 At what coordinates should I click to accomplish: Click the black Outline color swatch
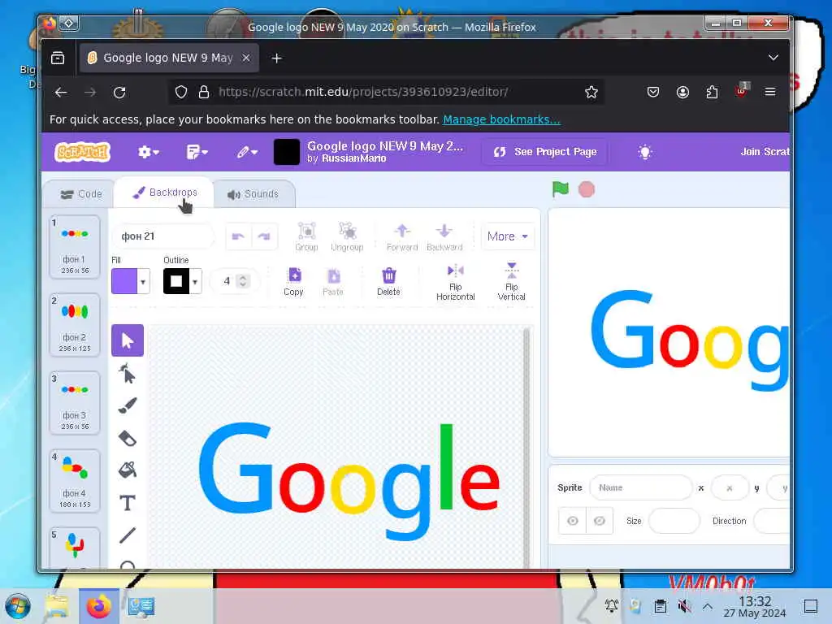pyautogui.click(x=176, y=282)
